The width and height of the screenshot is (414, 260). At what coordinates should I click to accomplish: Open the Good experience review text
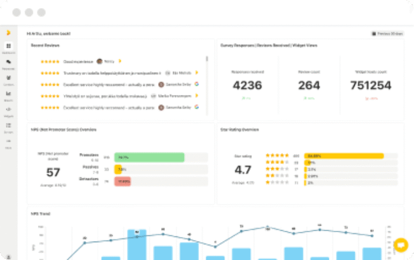[78, 62]
